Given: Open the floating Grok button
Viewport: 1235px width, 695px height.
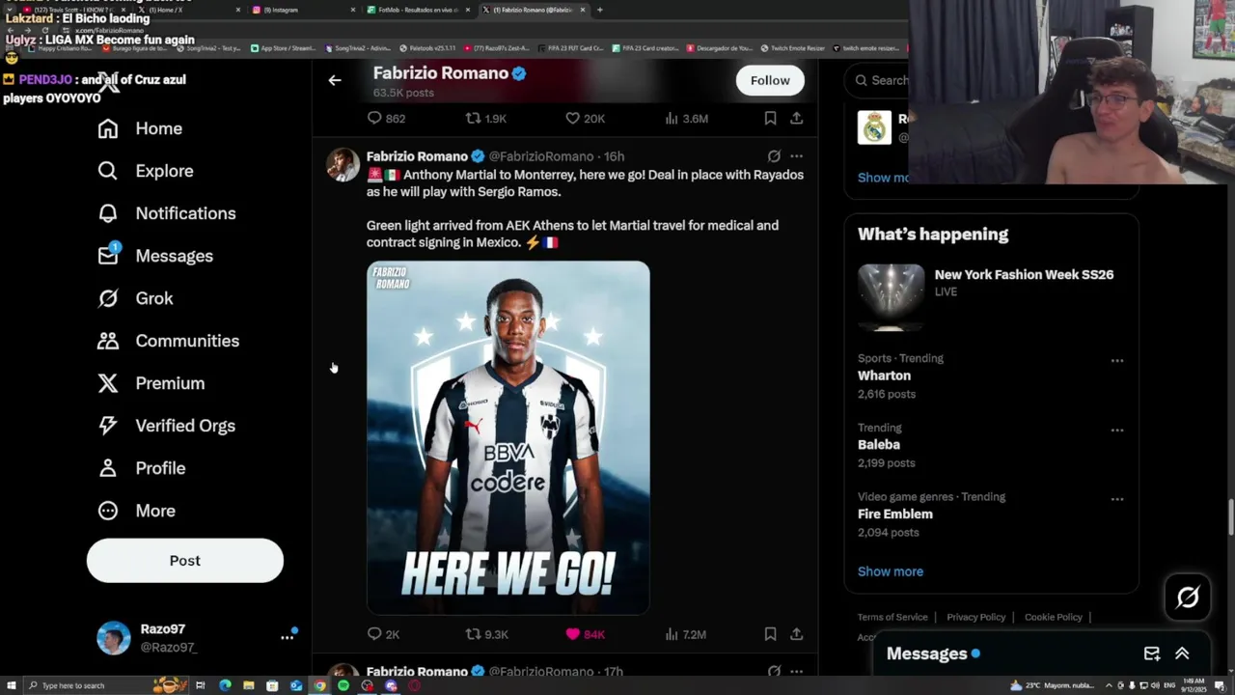Looking at the screenshot, I should click(1188, 598).
